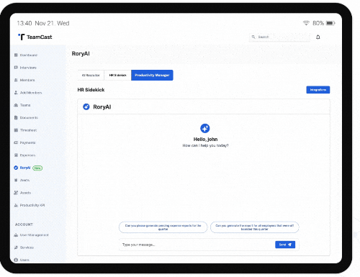
Task: Tap the Wi-Fi status icon
Action: pyautogui.click(x=306, y=23)
